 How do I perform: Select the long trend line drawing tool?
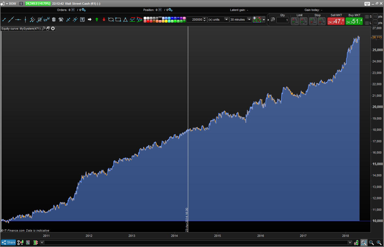click(x=11, y=20)
